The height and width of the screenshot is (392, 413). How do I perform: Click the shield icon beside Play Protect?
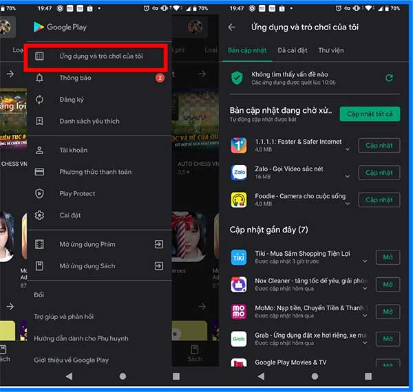tap(39, 194)
